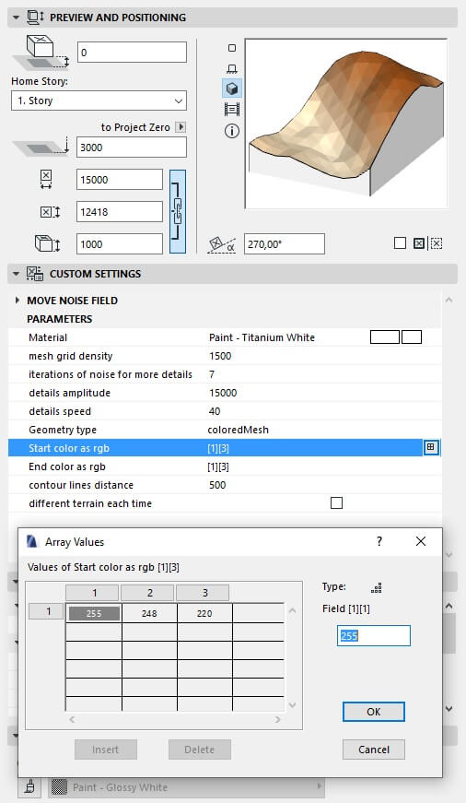
Task: Enable different terrain each time checkbox
Action: [336, 502]
